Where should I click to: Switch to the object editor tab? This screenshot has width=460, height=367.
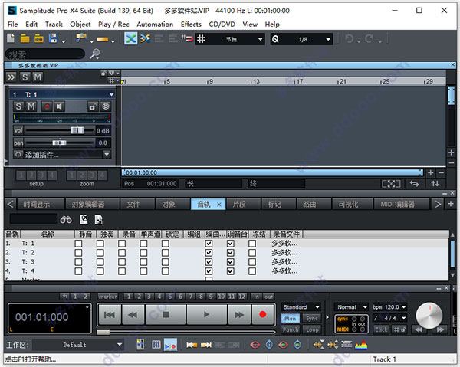(92, 205)
